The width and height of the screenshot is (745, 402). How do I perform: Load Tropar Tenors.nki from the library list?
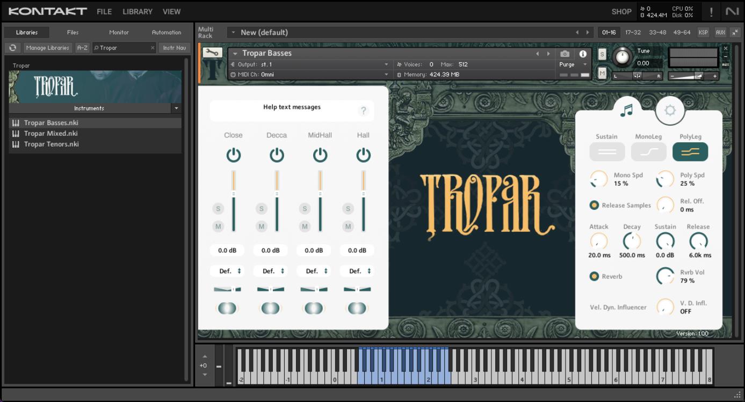point(51,144)
